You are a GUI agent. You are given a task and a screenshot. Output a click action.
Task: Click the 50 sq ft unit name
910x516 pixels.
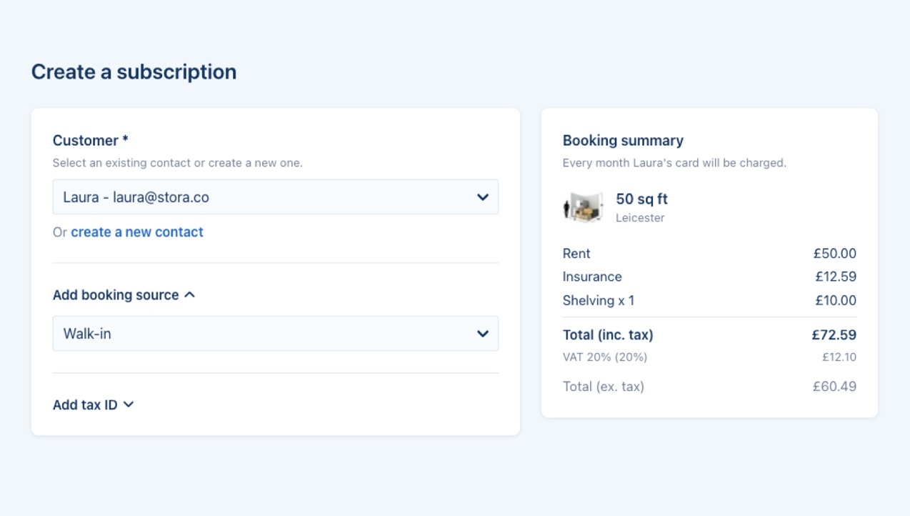pos(641,199)
